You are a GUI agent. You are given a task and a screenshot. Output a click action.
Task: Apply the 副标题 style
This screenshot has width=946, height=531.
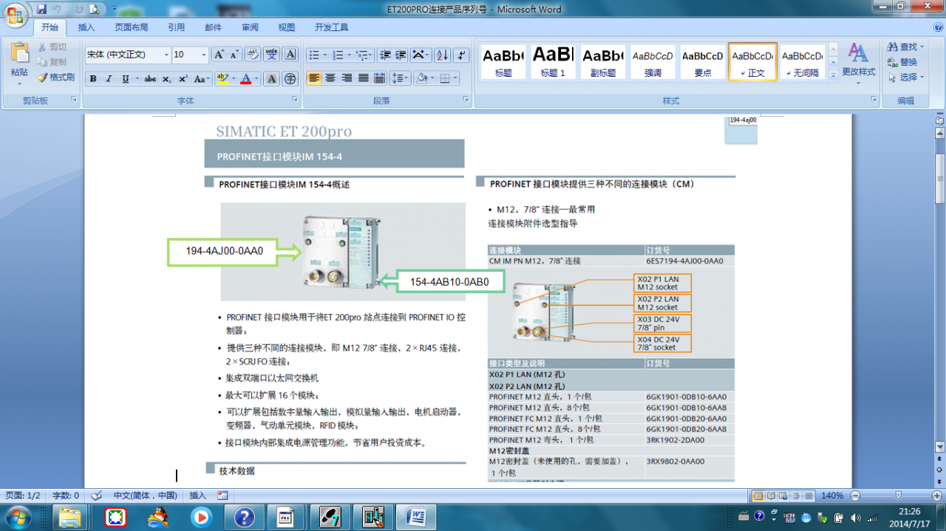pos(602,61)
